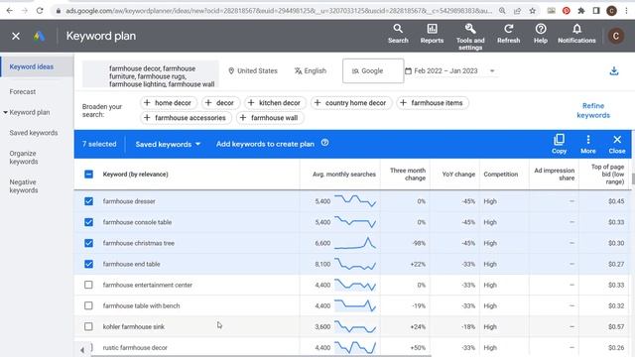Image resolution: width=635 pixels, height=357 pixels.
Task: Sort by Keyword (by relevance) header
Action: pyautogui.click(x=135, y=175)
